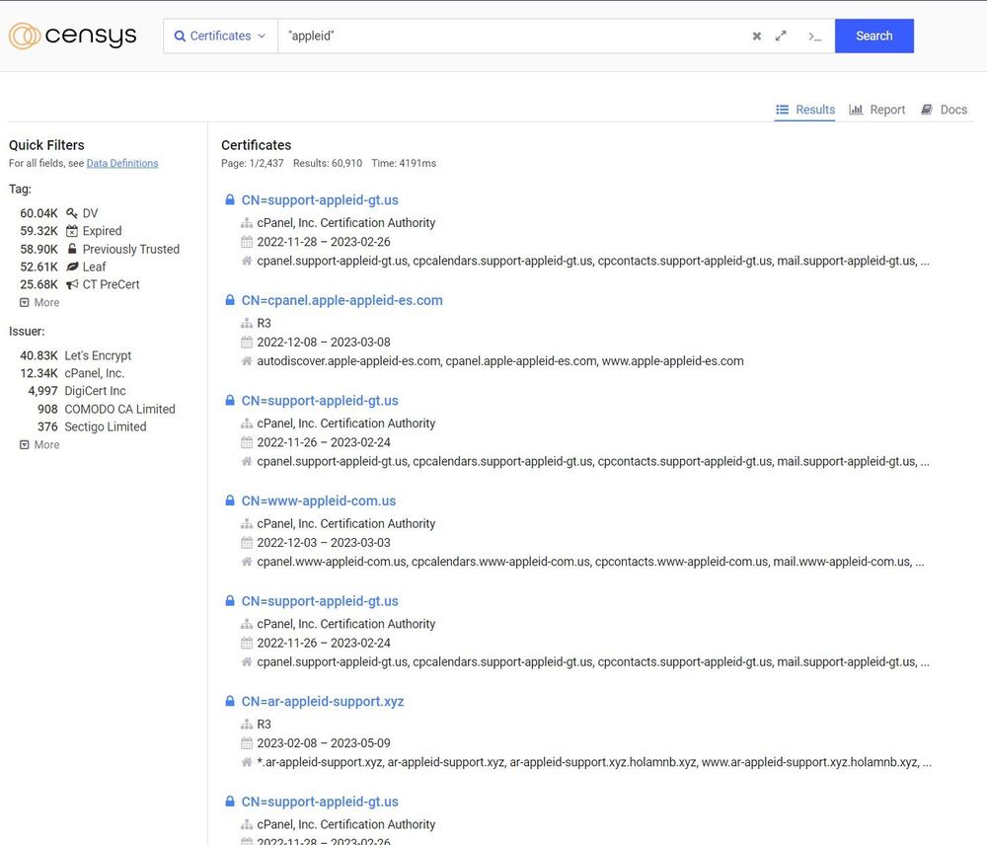The image size is (987, 845).
Task: Open the Docs tab
Action: (x=944, y=110)
